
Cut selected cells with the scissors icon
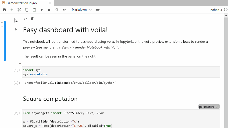19,10
